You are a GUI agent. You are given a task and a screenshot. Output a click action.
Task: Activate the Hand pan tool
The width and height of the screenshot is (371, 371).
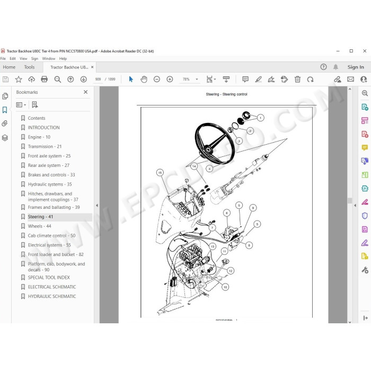click(x=144, y=79)
